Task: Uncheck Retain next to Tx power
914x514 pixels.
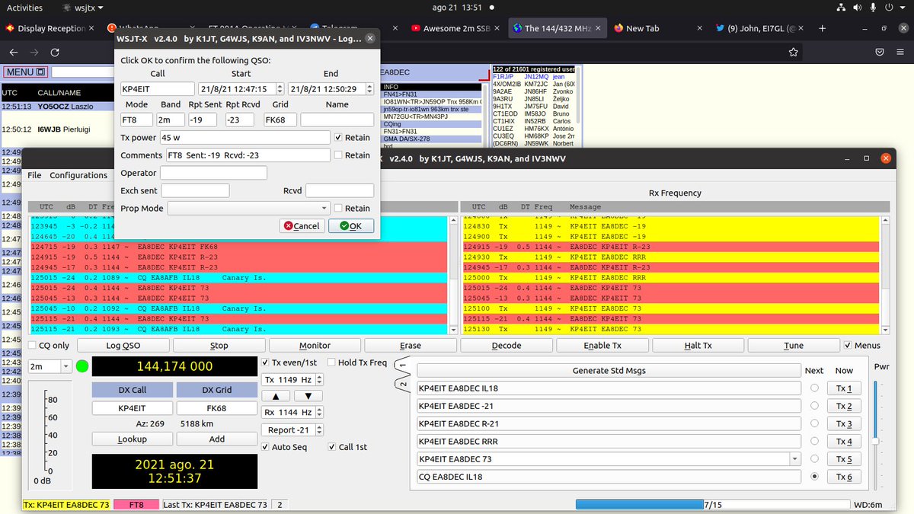Action: click(338, 137)
